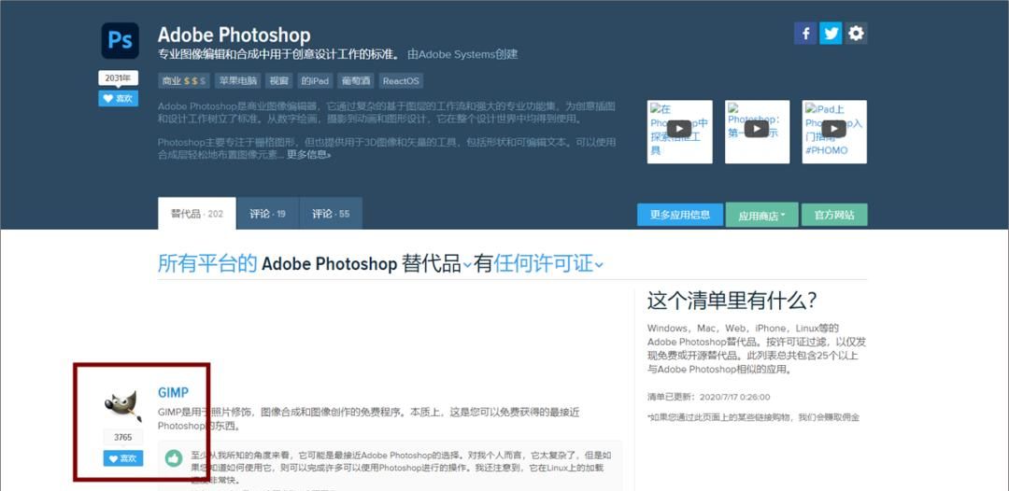Click the 这个清单里有什么? heading
The height and width of the screenshot is (491, 1009).
(x=732, y=301)
